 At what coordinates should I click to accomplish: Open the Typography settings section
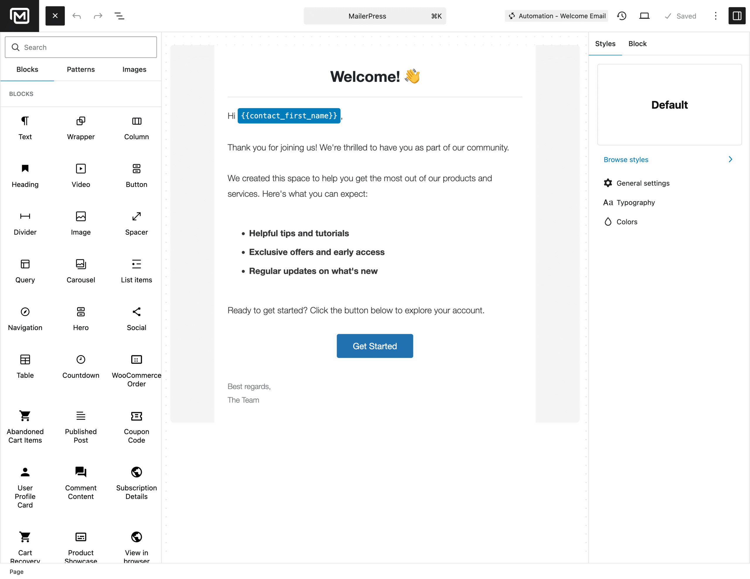pos(635,202)
